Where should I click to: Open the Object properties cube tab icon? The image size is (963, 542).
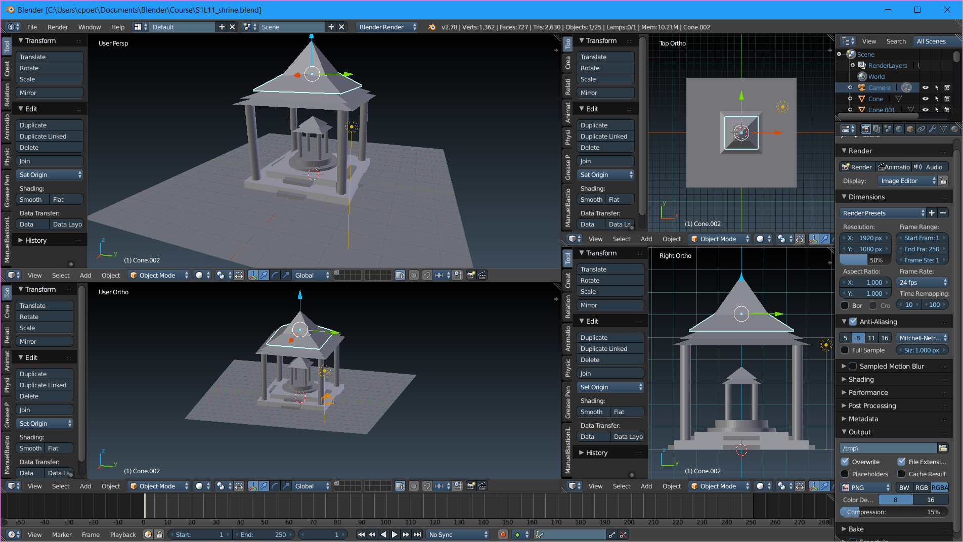(x=910, y=129)
